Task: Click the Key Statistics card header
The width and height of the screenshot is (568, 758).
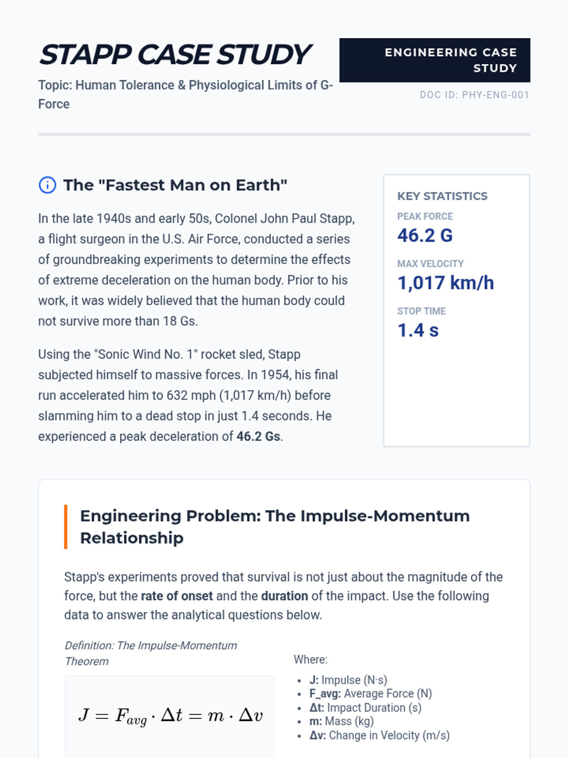Action: [x=442, y=196]
